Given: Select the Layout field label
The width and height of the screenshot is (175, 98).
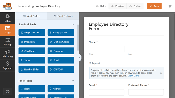Looking at the screenshot, I should point(96,63).
